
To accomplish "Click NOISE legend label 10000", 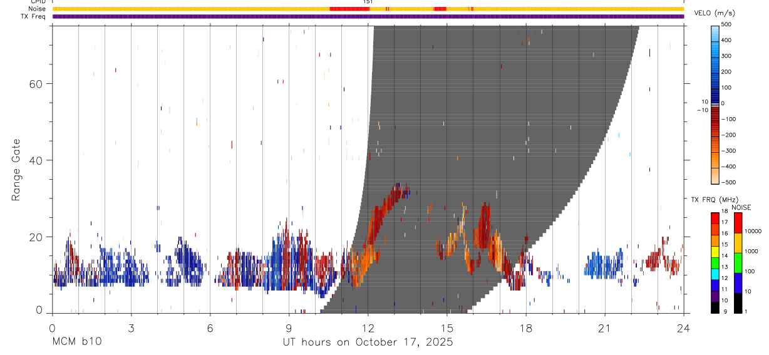I will click(754, 232).
